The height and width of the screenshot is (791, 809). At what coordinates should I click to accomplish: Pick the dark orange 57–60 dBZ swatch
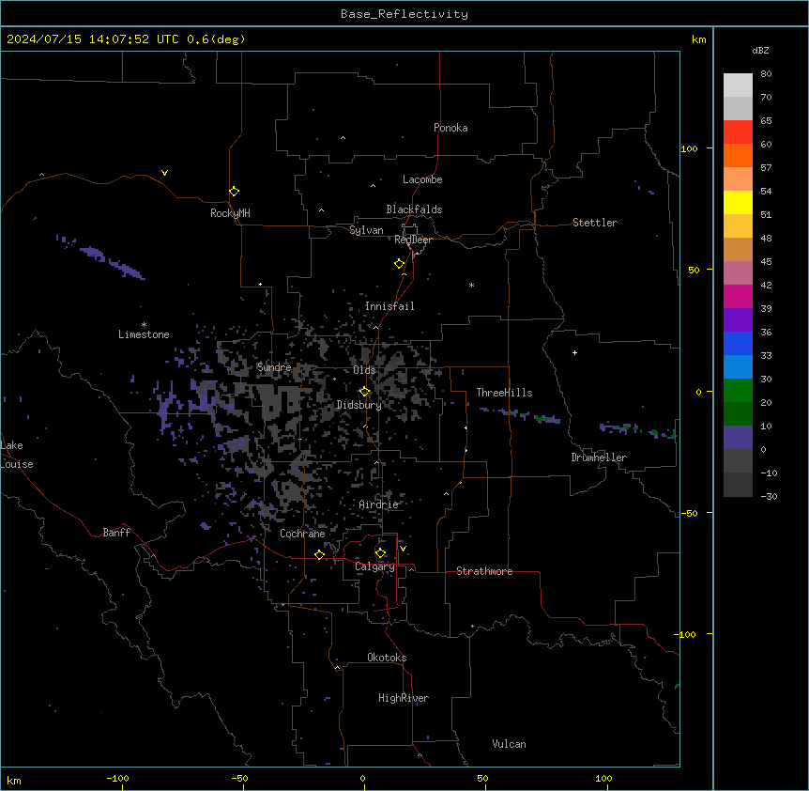[738, 155]
